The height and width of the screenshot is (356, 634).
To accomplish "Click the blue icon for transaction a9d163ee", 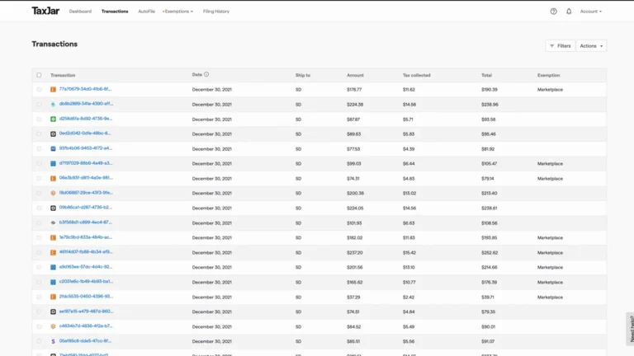I will coord(53,267).
